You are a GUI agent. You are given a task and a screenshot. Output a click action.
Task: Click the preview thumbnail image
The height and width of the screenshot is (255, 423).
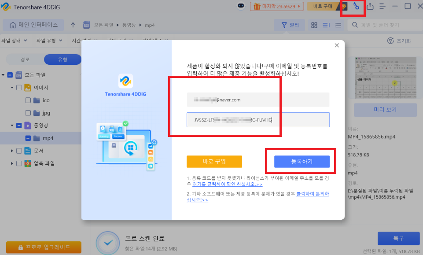(x=385, y=78)
